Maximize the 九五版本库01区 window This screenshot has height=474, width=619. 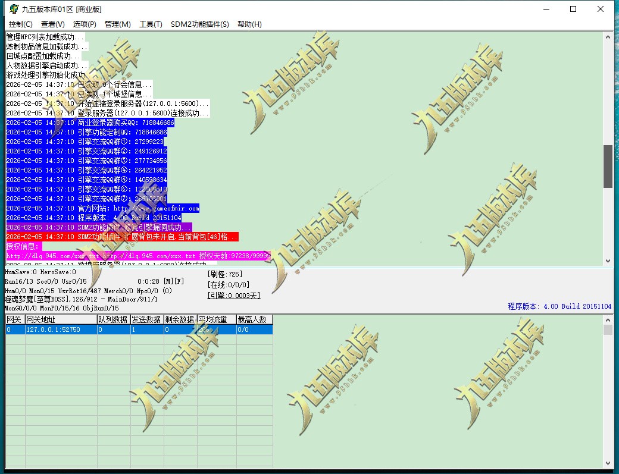coord(573,9)
